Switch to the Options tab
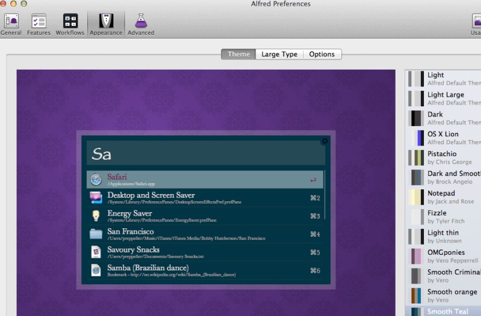This screenshot has width=481, height=316. tap(322, 54)
